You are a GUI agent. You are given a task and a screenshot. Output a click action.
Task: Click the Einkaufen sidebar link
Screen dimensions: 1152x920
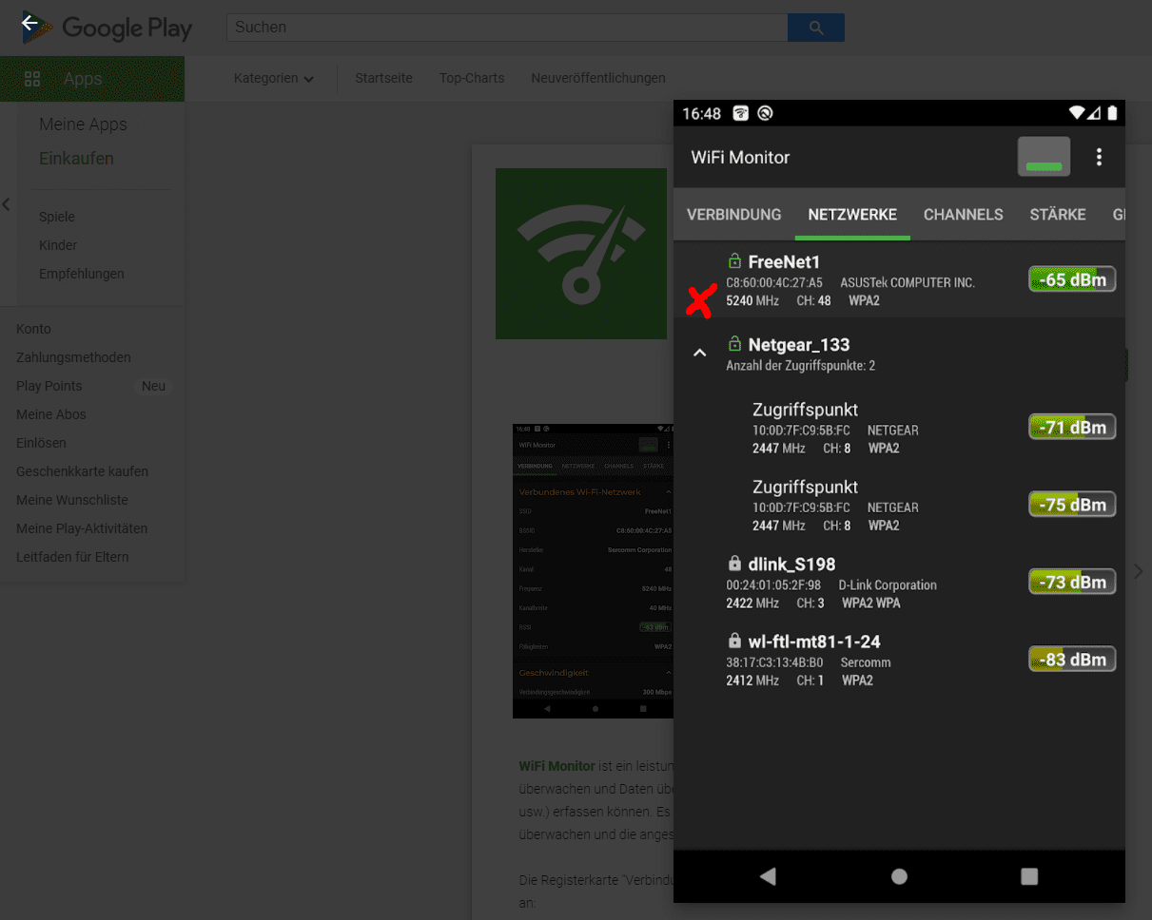tap(76, 159)
